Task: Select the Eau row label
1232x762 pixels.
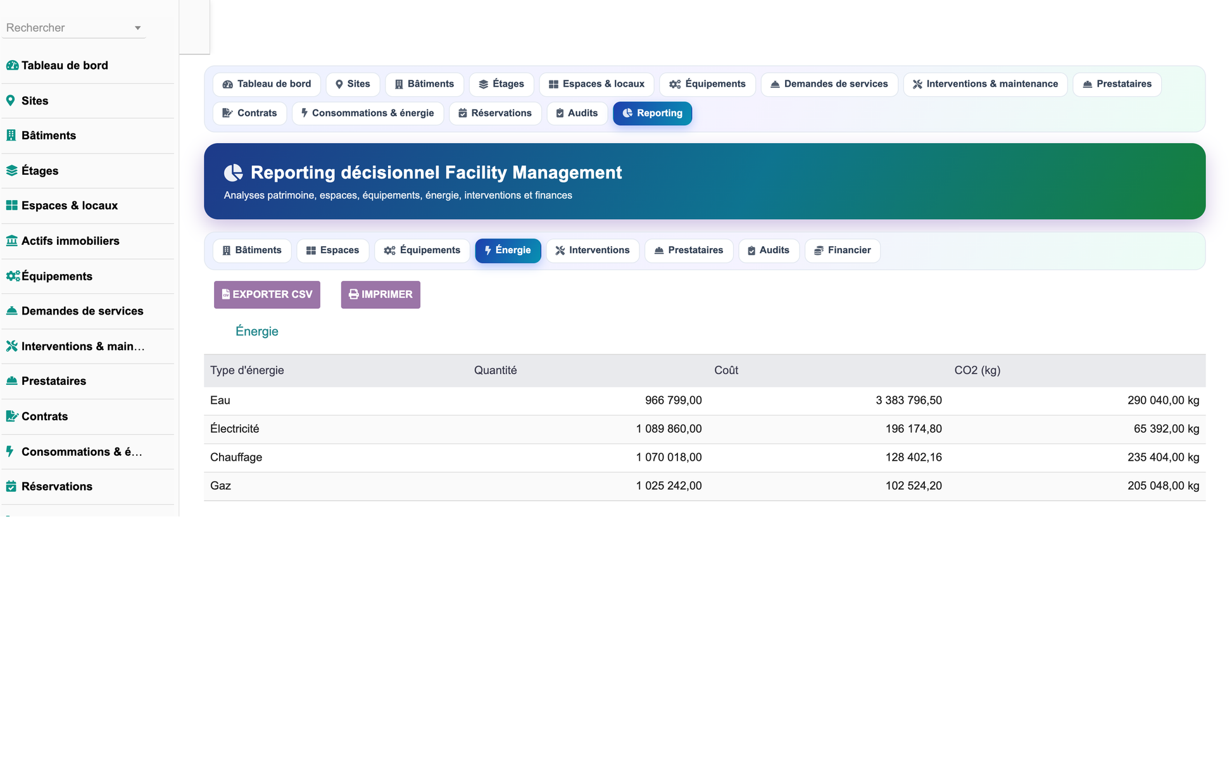Action: point(220,401)
